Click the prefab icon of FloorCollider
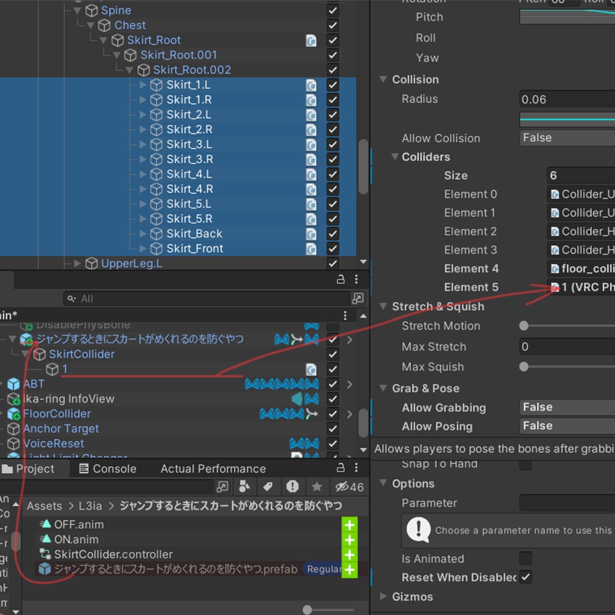 [x=13, y=414]
